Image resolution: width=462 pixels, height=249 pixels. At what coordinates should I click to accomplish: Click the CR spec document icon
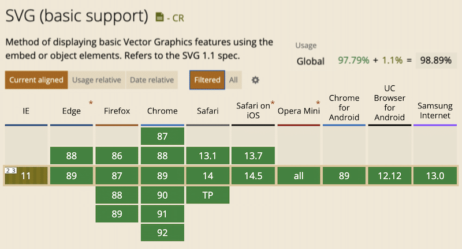click(x=160, y=18)
